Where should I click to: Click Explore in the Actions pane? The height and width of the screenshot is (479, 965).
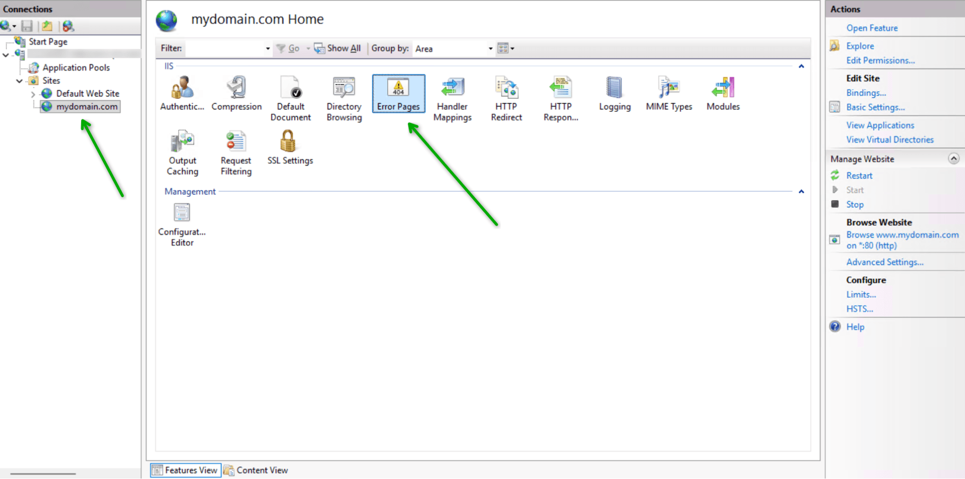[860, 46]
